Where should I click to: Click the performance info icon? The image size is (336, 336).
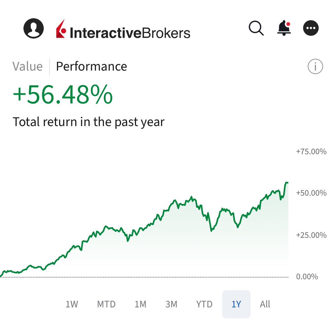pos(315,67)
